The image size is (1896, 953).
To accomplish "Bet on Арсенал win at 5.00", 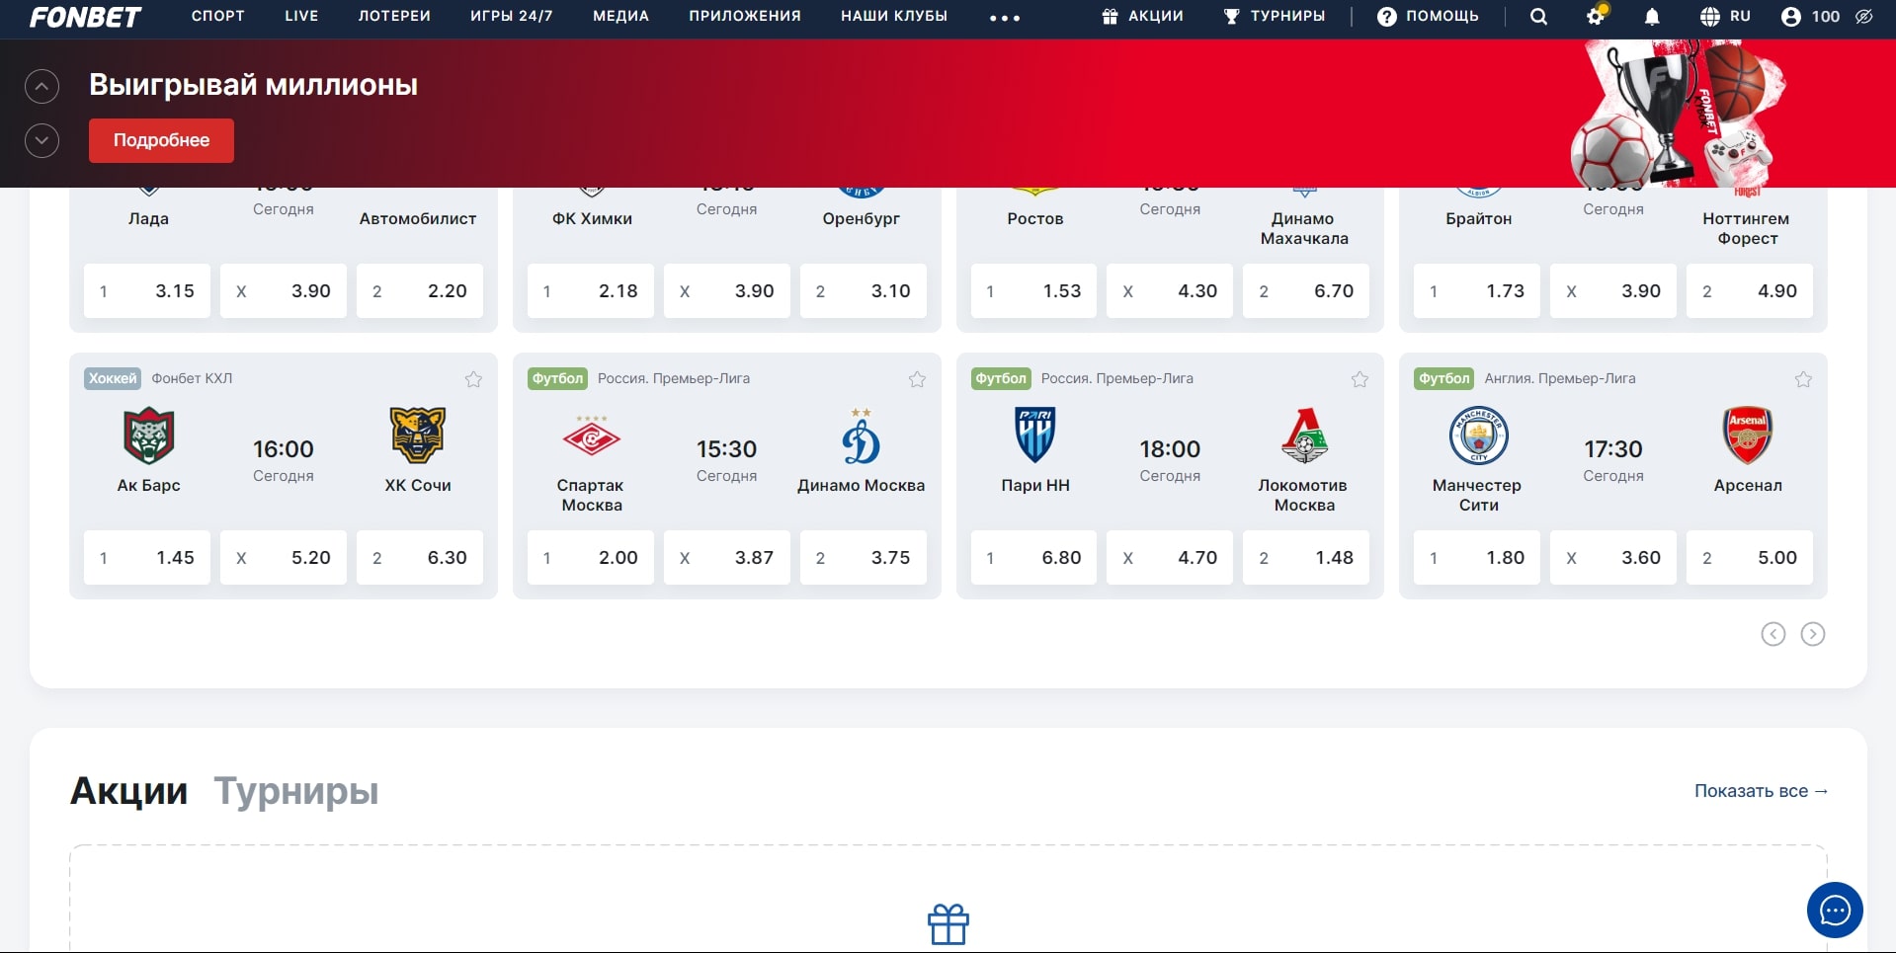I will click(x=1750, y=557).
